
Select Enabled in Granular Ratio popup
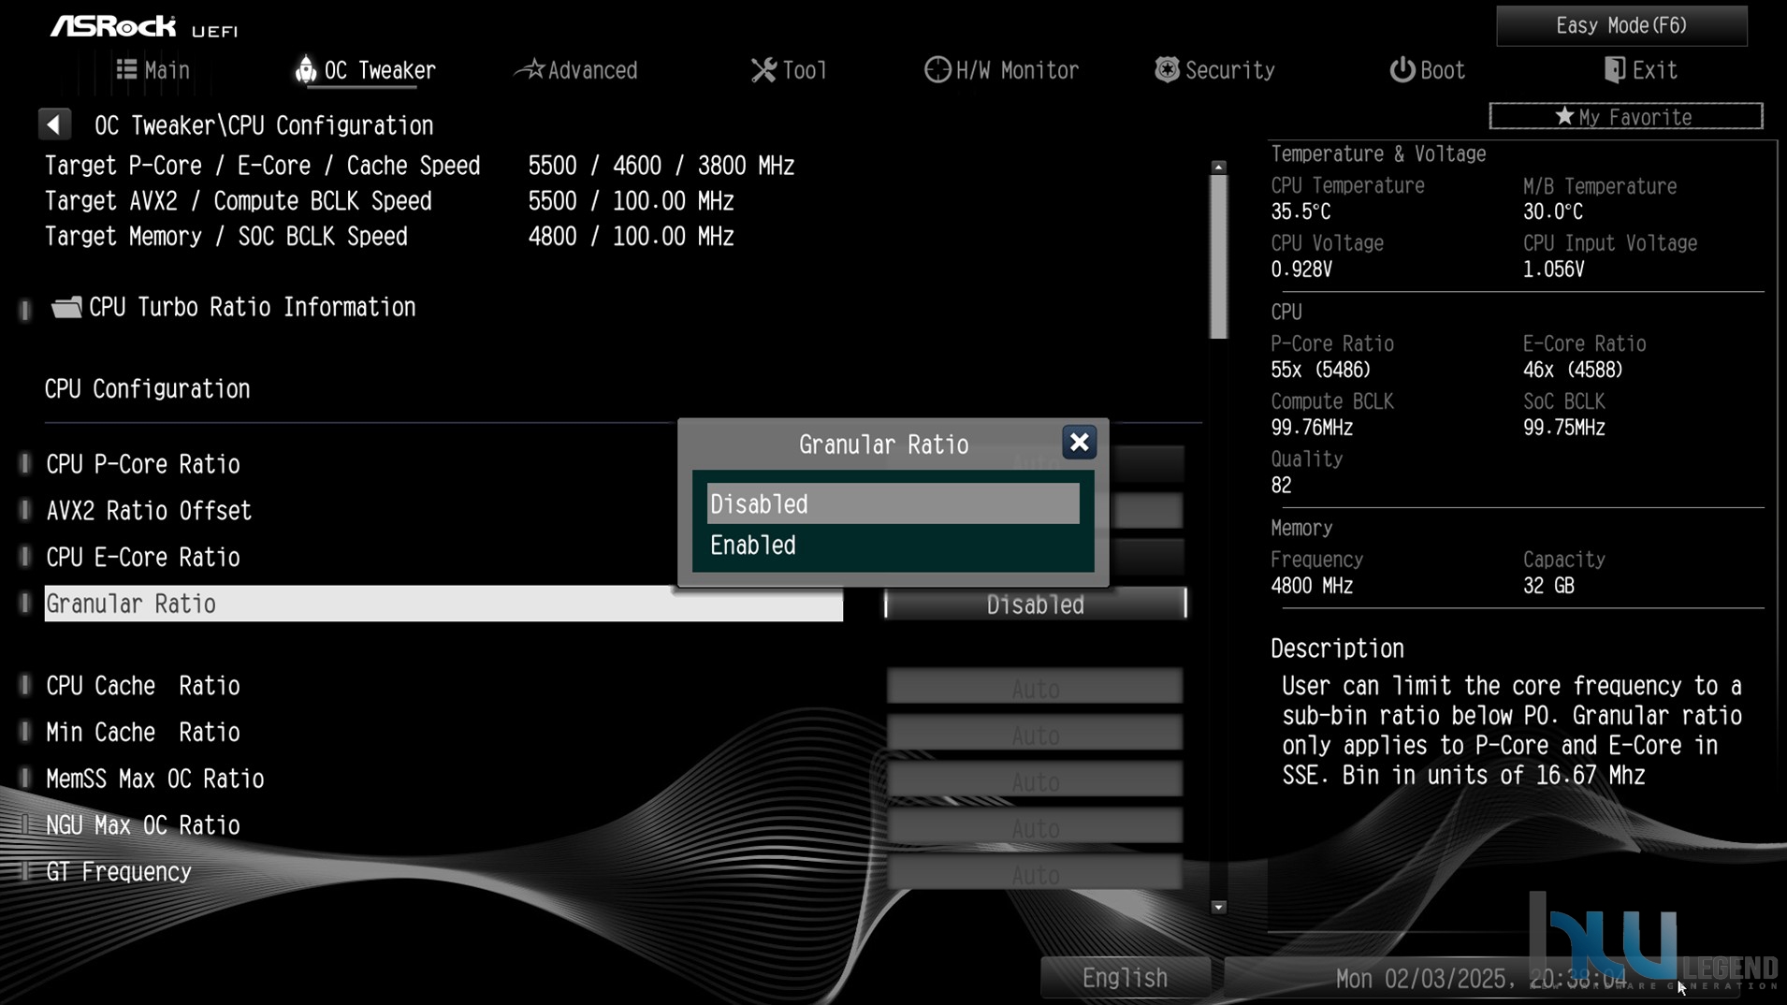(893, 545)
